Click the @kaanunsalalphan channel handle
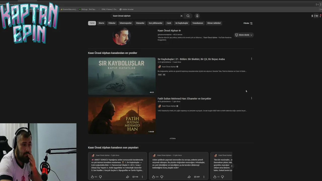This screenshot has height=181, width=322. click(165, 34)
